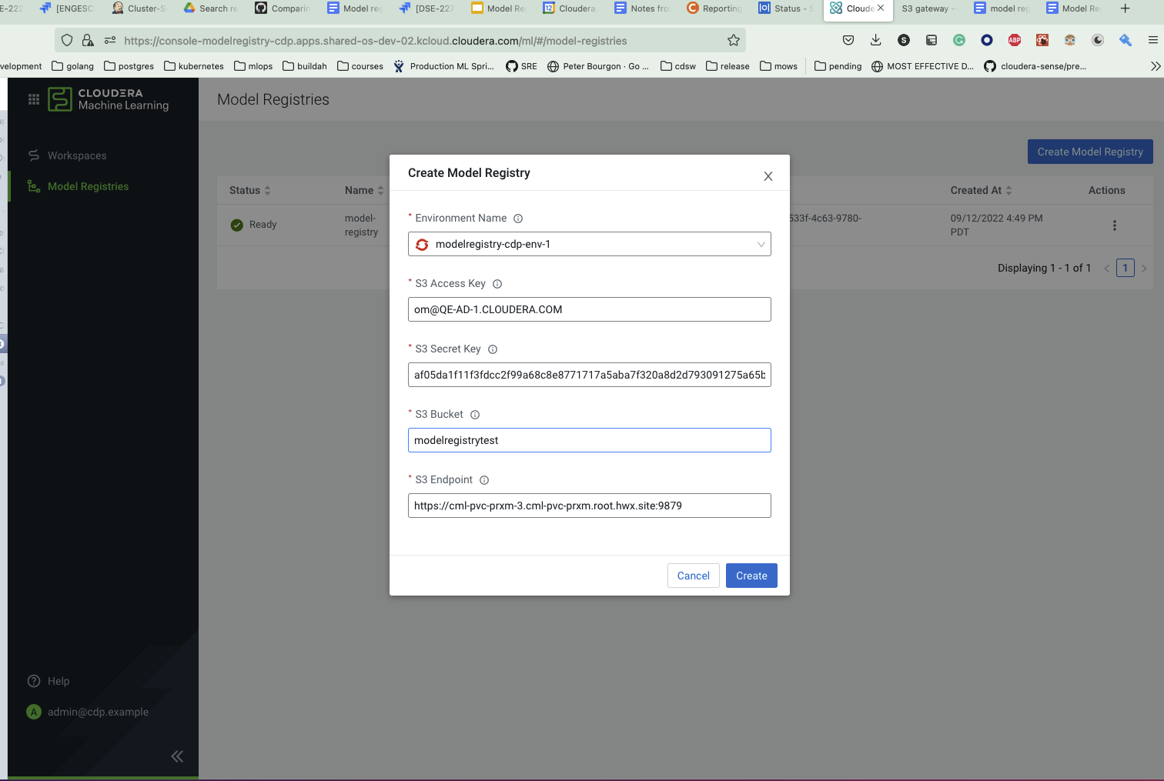This screenshot has height=781, width=1164.
Task: Show info tooltip for S3 Access Key
Action: [497, 284]
